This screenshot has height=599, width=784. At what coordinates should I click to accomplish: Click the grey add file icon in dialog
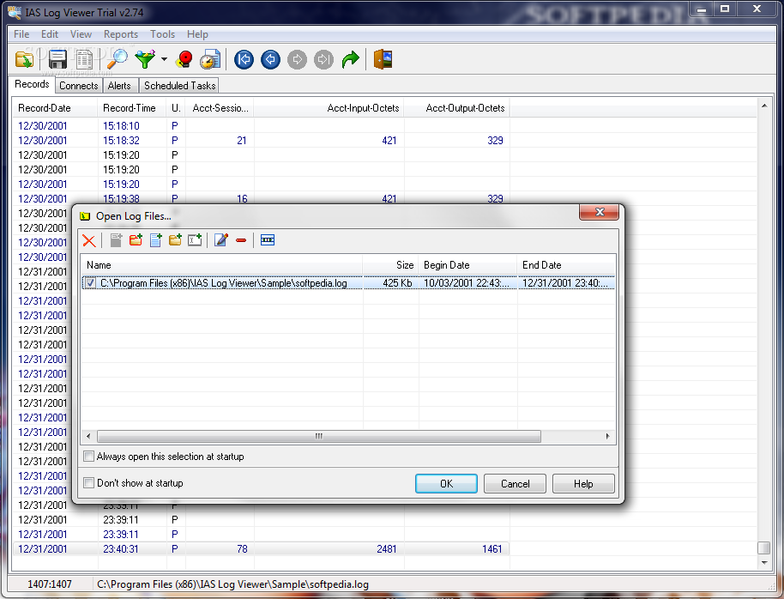tap(116, 240)
